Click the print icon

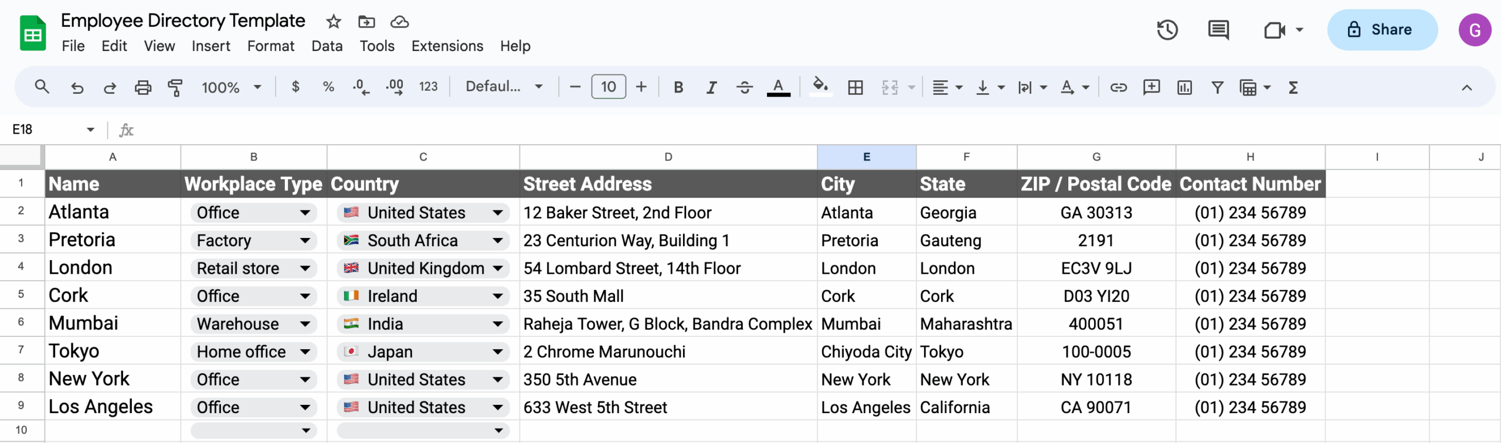coord(142,87)
